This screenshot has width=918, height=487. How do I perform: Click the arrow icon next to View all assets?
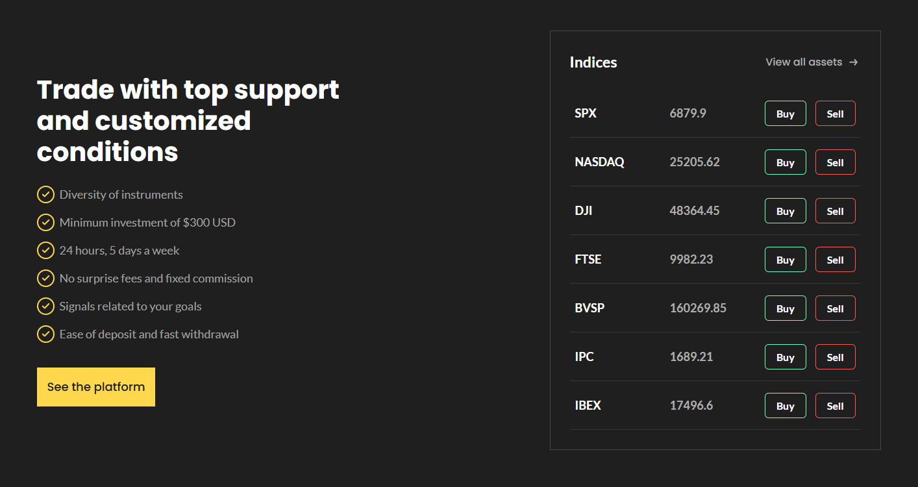pos(854,62)
